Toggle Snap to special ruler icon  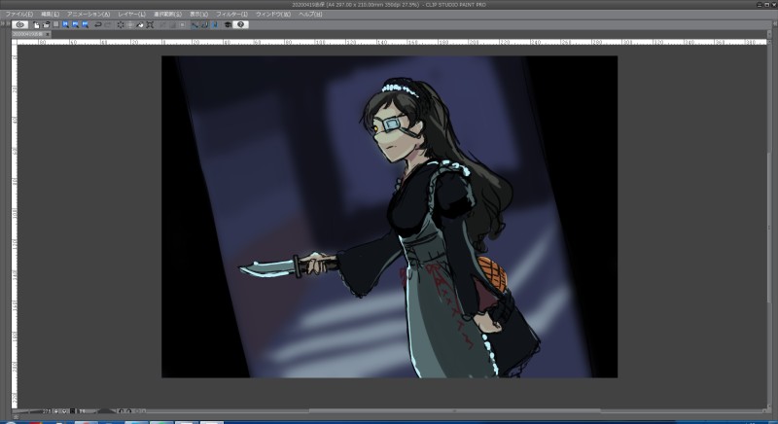pyautogui.click(x=205, y=24)
